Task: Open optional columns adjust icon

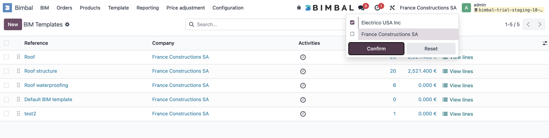Action: point(545,43)
